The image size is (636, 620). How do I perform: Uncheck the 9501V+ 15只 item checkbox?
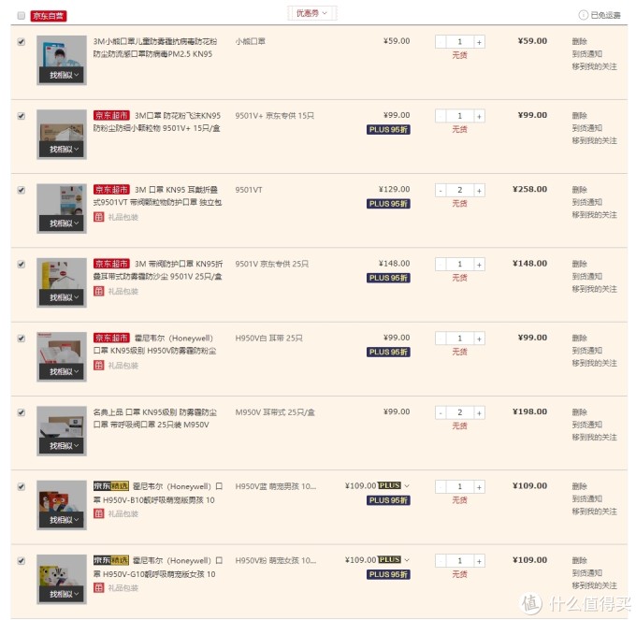[x=22, y=116]
